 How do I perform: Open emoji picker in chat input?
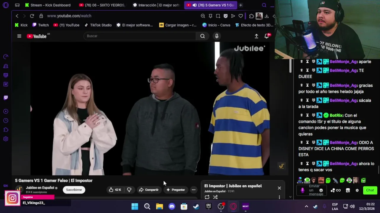[321, 190]
